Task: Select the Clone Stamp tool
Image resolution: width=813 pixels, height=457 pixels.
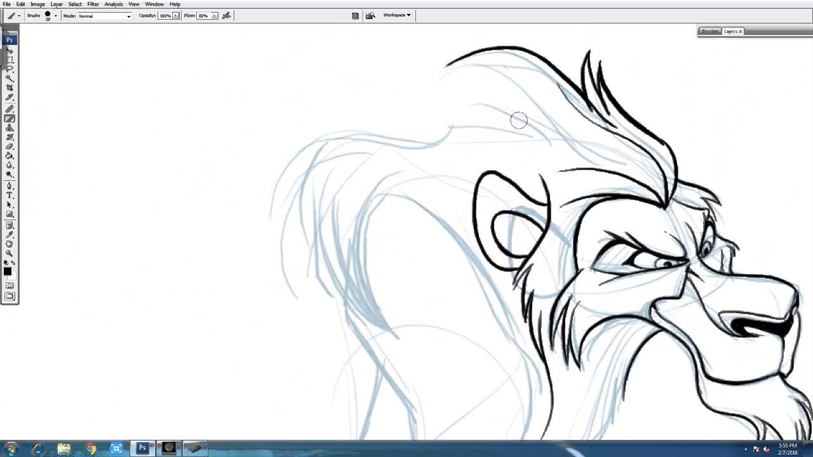Action: [x=10, y=127]
